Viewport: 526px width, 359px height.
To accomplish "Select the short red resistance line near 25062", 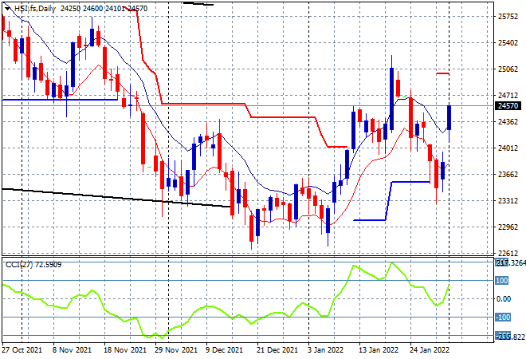I will coord(442,73).
